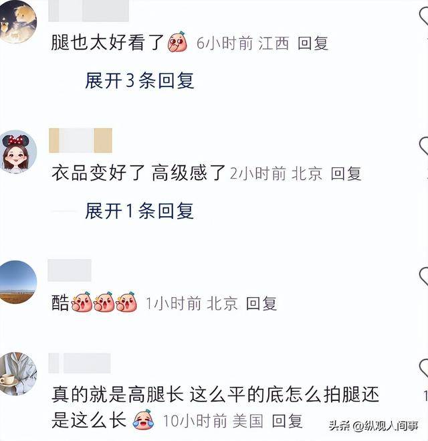Expand 展开1条回复 replies
Screen dimensions: 428x441
point(140,211)
